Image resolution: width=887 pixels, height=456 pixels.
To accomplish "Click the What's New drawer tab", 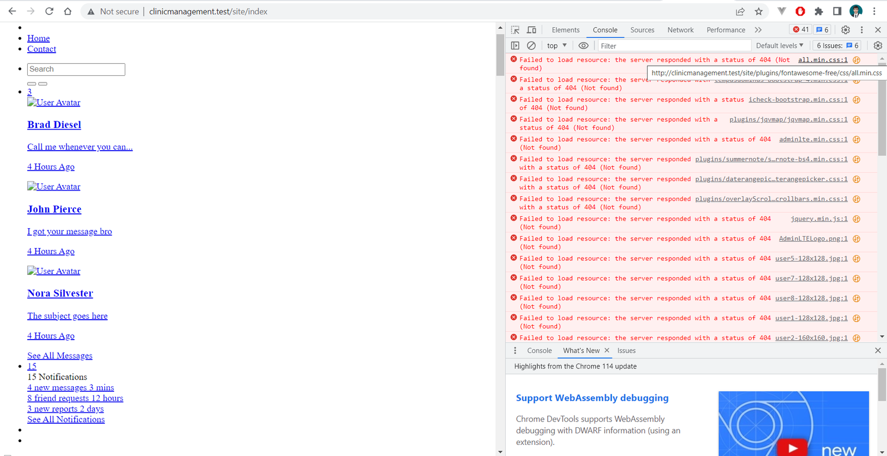I will click(x=581, y=350).
